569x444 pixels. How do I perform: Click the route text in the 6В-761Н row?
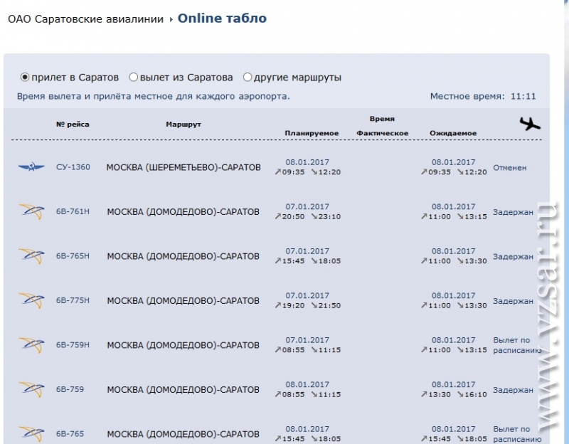coord(183,211)
